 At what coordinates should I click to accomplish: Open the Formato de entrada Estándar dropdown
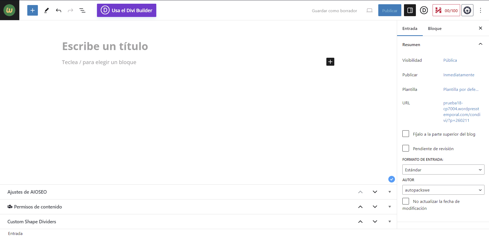(x=443, y=170)
